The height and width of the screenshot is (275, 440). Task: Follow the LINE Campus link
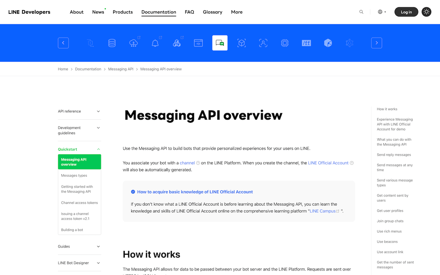(x=322, y=211)
